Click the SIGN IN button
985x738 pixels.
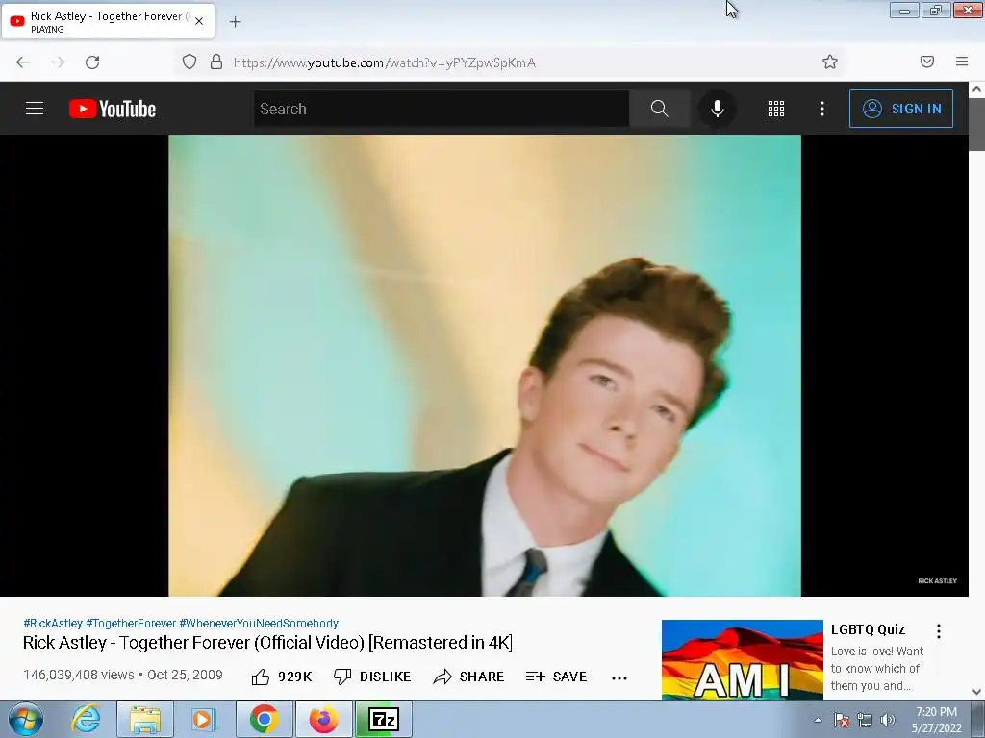tap(900, 109)
